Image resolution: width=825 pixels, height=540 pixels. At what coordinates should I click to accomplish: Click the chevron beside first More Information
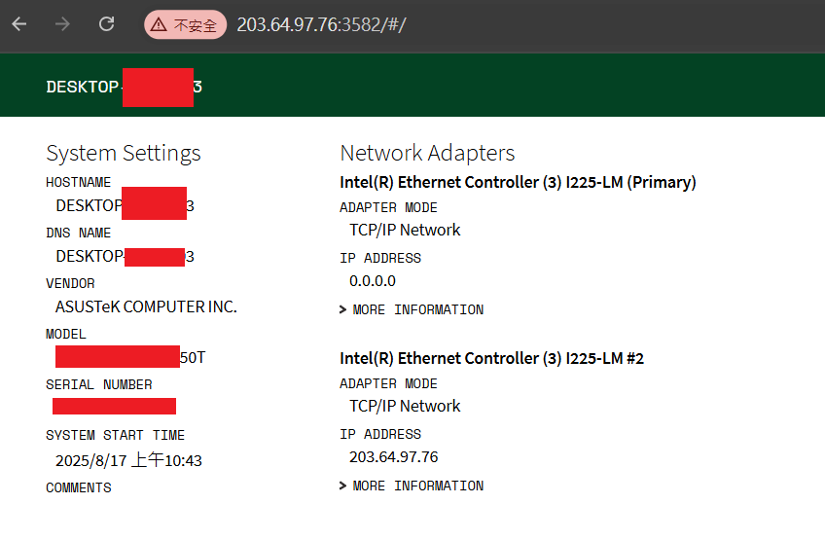tap(343, 309)
